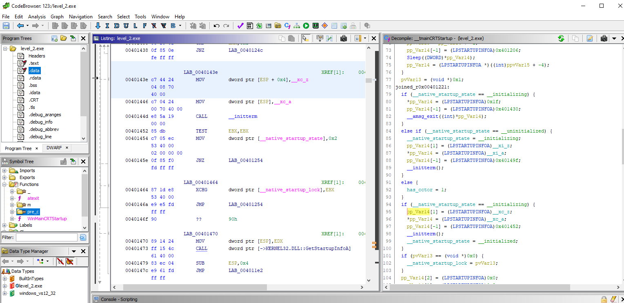
Task: Close the Program Trees panel
Action: [83, 38]
